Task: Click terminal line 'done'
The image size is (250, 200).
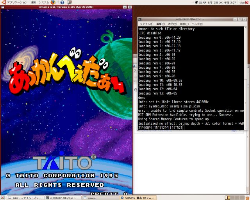Action: click(142, 98)
